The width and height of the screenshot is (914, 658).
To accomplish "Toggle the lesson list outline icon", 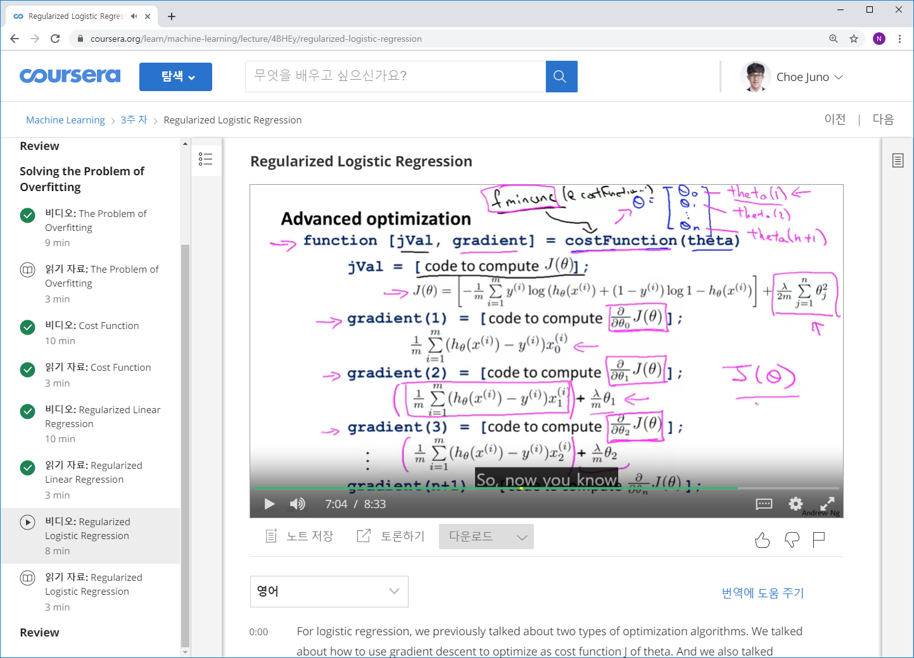I will pyautogui.click(x=205, y=159).
